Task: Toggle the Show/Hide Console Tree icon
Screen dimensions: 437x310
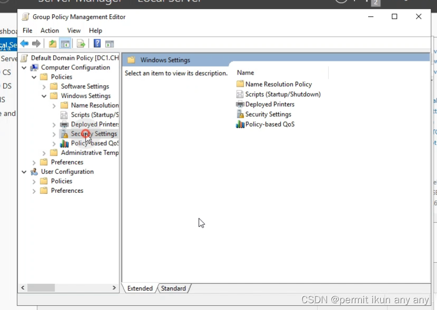Action: coord(65,44)
